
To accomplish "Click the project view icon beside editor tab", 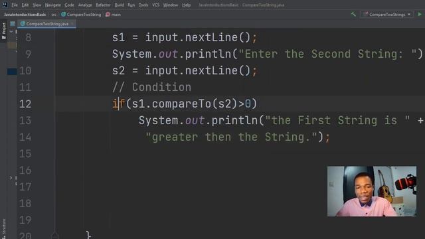I will 13,24.
